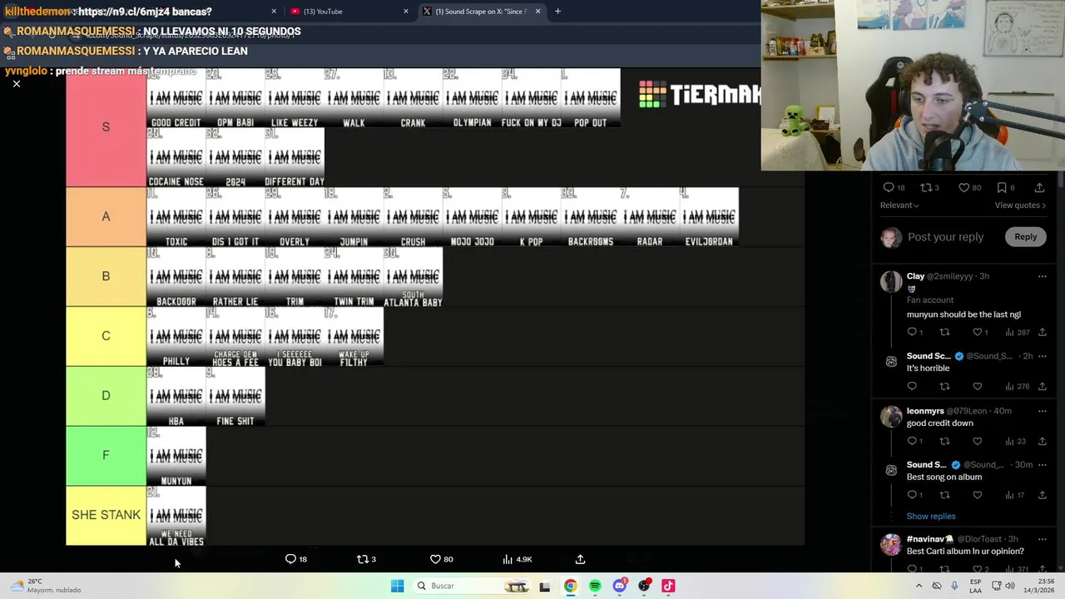Open the 4.9K views analytics icon

508,559
